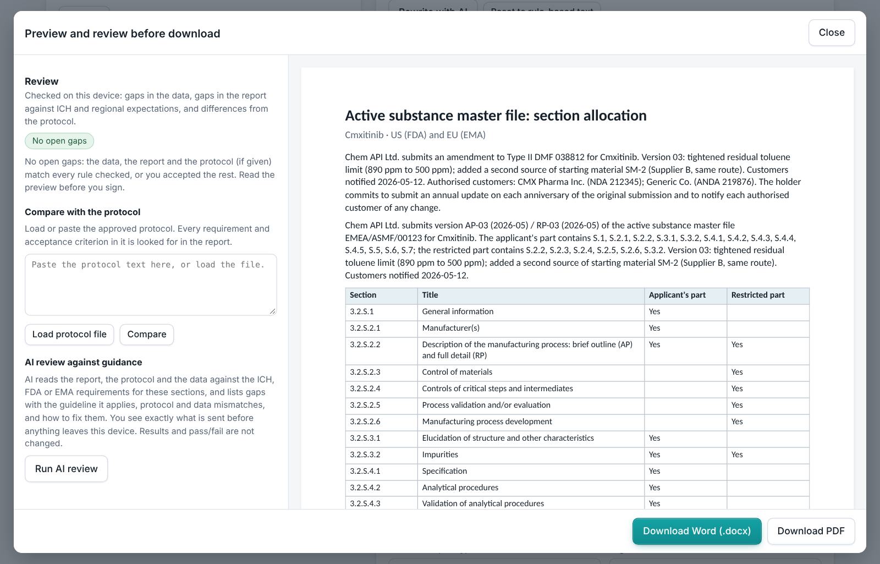880x564 pixels.
Task: Click the 'General information' title cell
Action: point(531,312)
